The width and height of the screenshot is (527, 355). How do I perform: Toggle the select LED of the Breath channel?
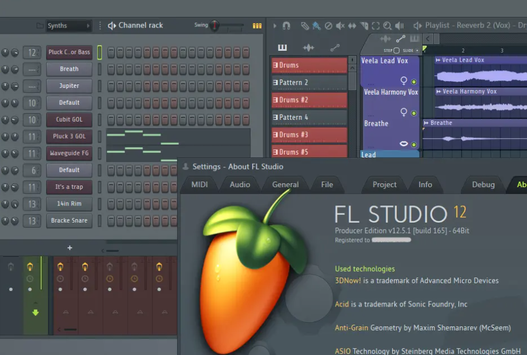99,69
